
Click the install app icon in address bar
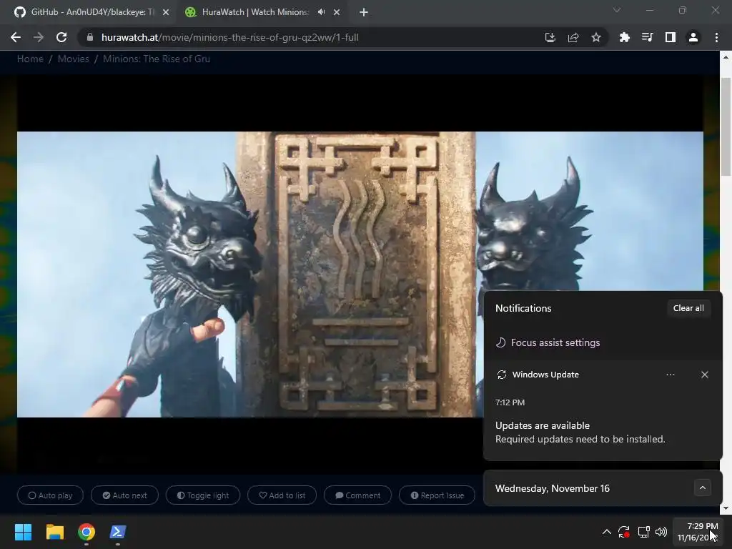(550, 37)
